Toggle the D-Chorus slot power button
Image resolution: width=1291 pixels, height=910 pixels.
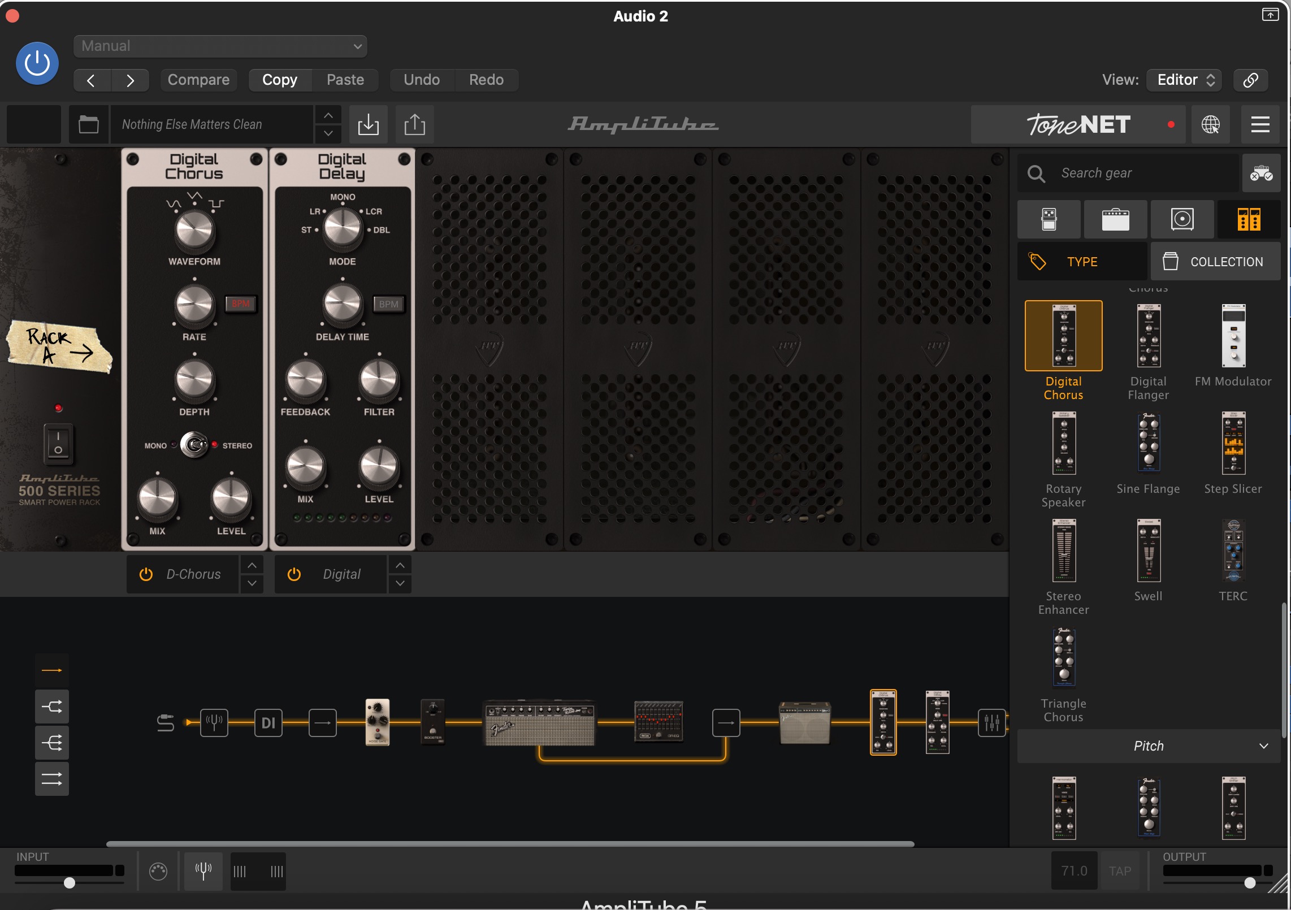click(146, 574)
